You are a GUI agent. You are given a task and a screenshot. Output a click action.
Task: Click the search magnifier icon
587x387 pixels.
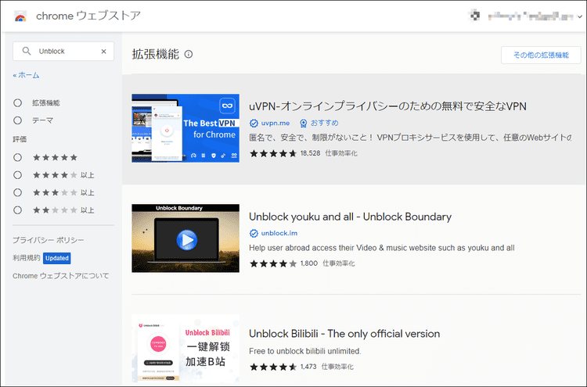pos(26,51)
